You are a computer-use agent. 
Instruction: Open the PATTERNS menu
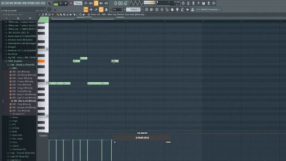point(17,3)
